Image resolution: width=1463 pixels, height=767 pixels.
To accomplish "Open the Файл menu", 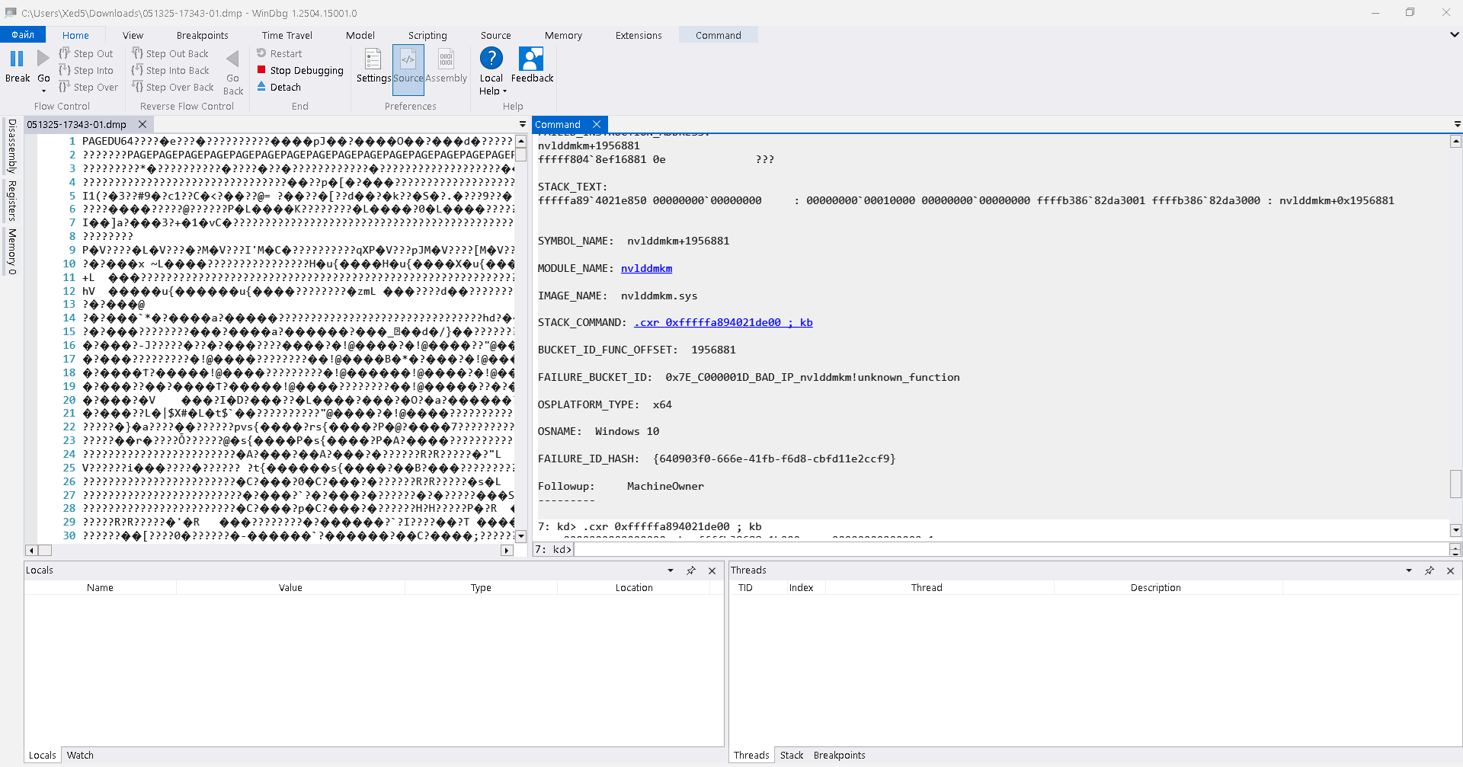I will [23, 34].
